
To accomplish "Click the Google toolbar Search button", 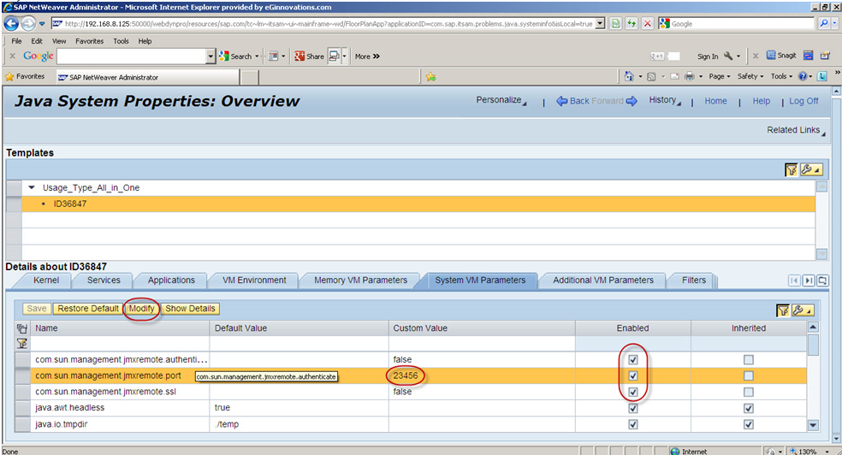I will point(235,56).
